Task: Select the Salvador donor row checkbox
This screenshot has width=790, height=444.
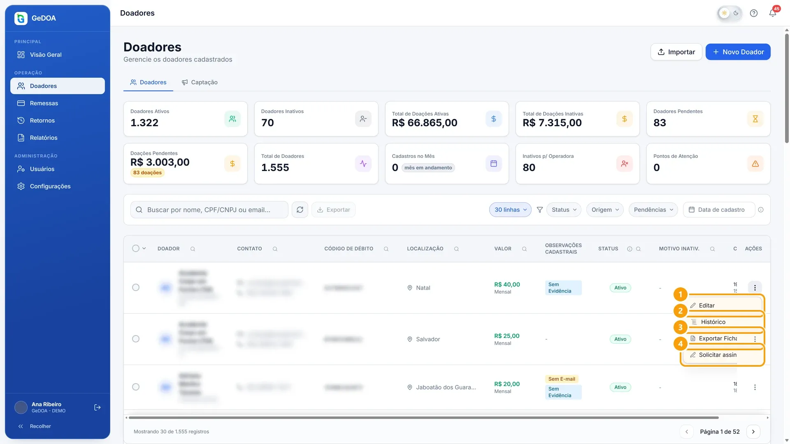Action: click(x=136, y=339)
